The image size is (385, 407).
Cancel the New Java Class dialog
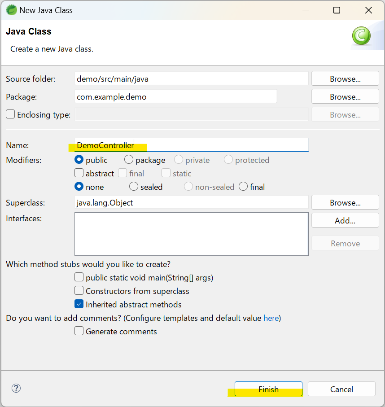point(341,389)
